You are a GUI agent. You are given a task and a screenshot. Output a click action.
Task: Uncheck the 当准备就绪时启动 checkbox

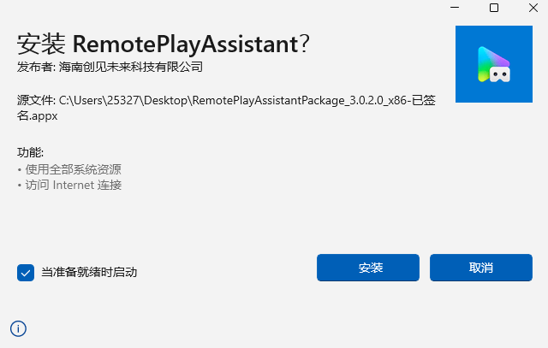pos(26,272)
